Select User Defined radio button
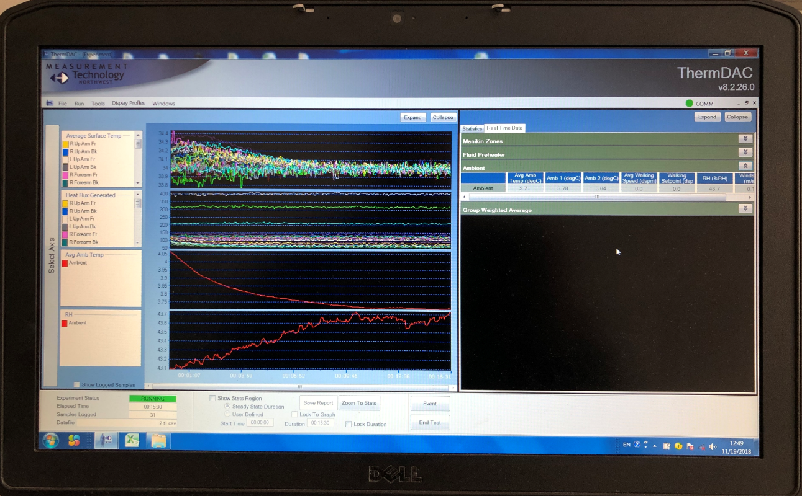802x496 pixels. pyautogui.click(x=227, y=414)
